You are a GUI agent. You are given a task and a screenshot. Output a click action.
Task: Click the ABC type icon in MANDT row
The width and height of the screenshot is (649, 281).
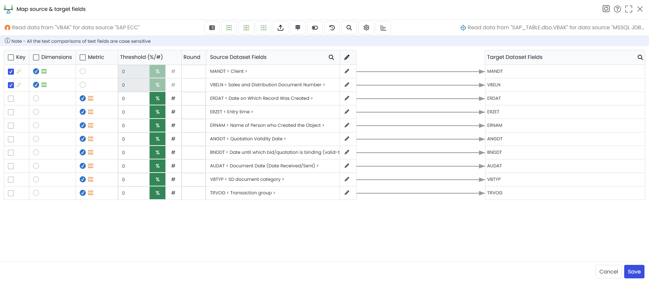[44, 71]
